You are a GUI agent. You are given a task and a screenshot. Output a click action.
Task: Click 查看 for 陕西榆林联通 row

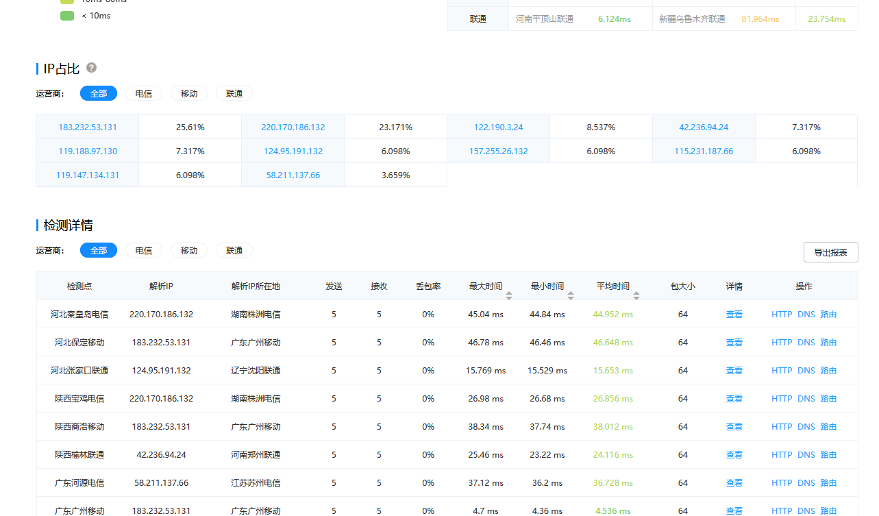(x=734, y=454)
